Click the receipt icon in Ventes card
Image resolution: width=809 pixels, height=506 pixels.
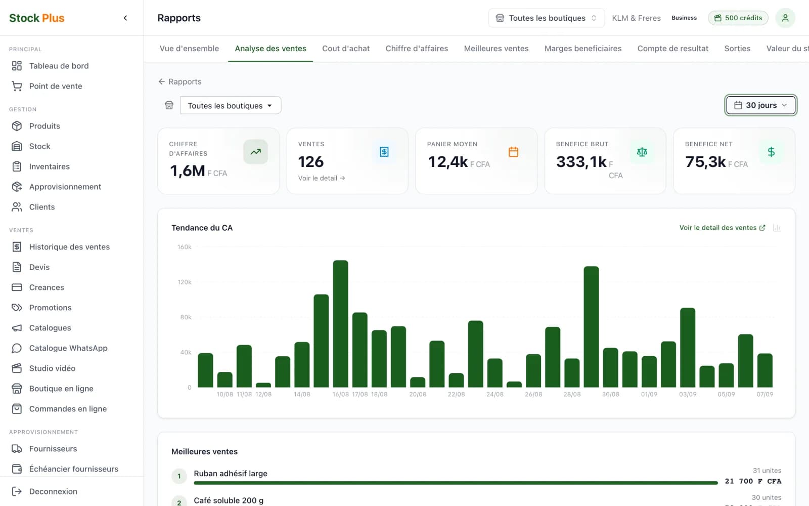pyautogui.click(x=384, y=152)
